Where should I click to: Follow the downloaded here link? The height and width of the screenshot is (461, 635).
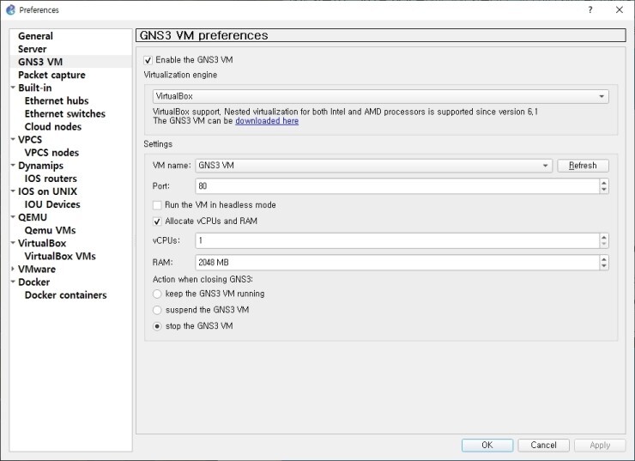coord(267,121)
